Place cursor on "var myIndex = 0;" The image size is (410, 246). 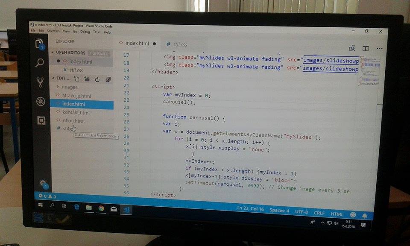point(187,95)
